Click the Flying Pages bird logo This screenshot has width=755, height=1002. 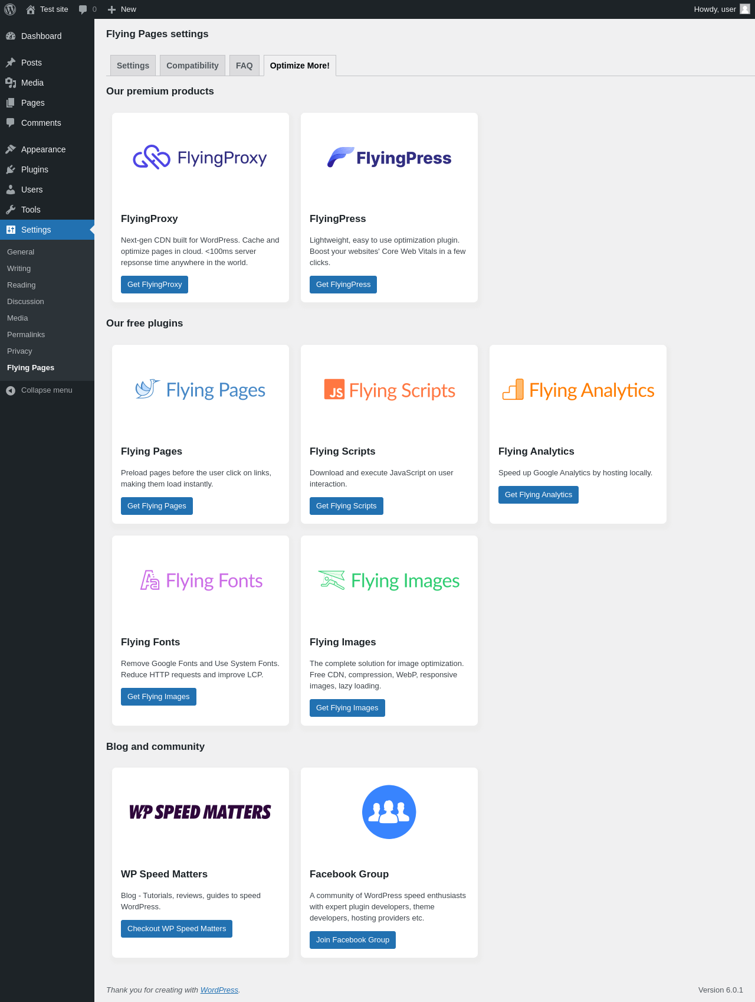(x=200, y=390)
